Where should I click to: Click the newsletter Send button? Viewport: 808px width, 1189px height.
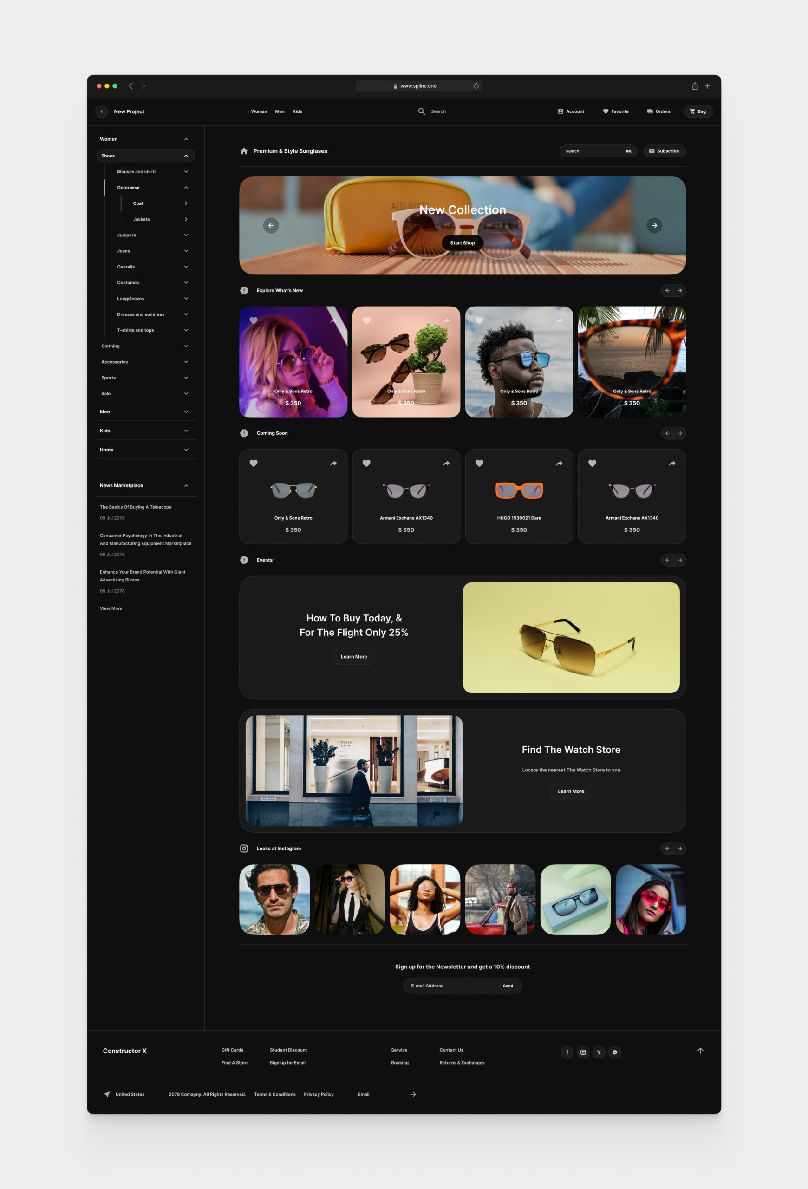[508, 986]
